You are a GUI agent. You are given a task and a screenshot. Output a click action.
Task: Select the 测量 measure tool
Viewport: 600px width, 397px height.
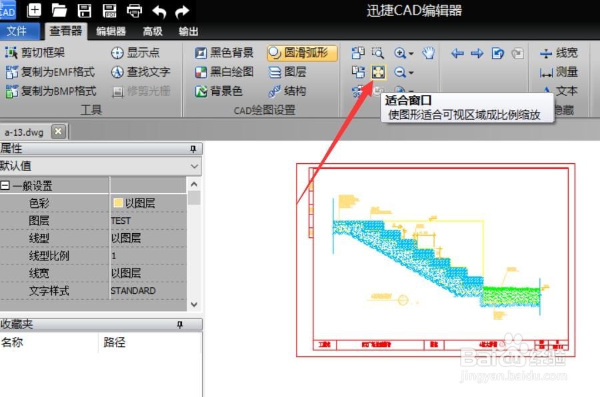559,72
